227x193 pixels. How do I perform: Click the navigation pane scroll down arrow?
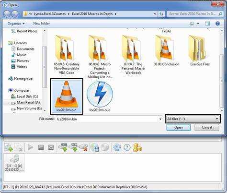point(45,110)
